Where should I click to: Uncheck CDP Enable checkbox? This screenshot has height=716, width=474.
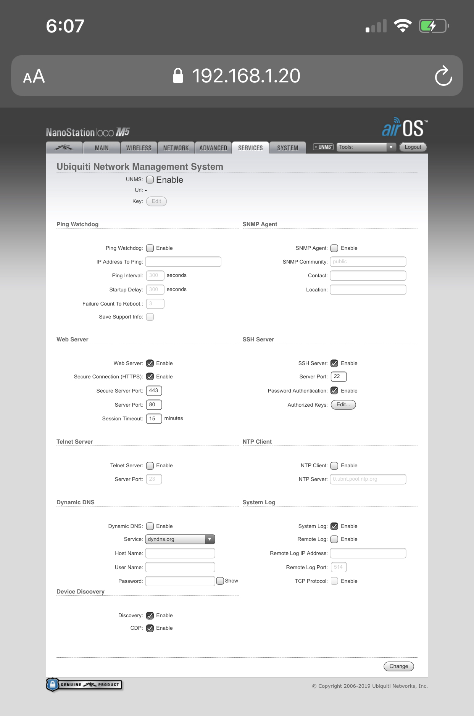150,628
